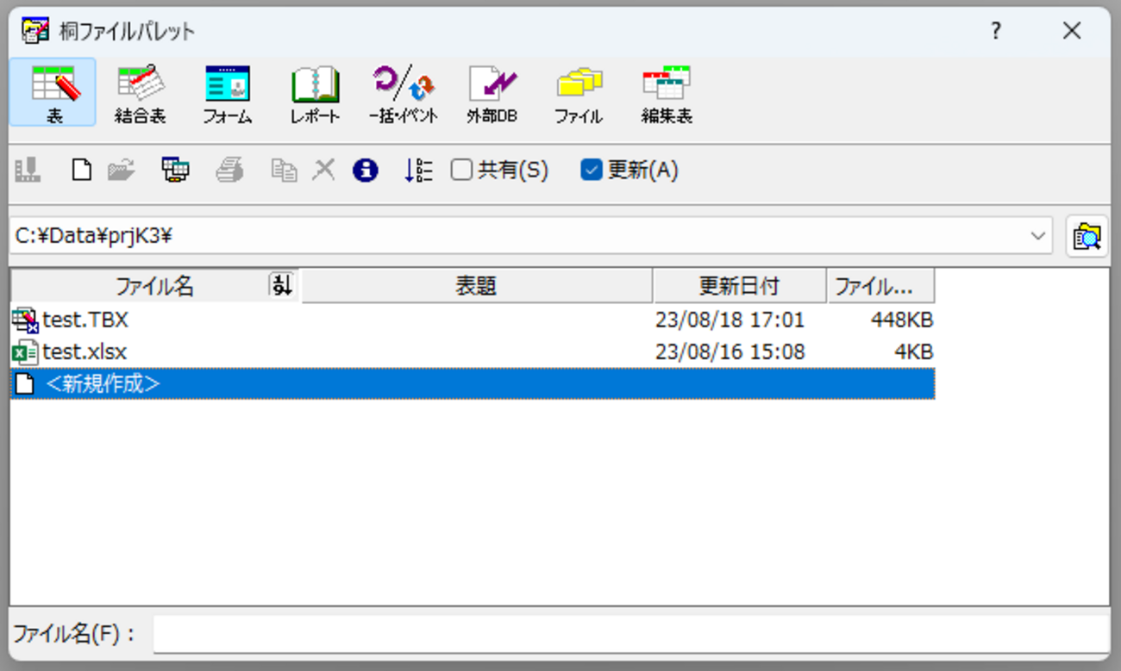The height and width of the screenshot is (671, 1121).
Task: Browse folders with the magnifier folder button
Action: click(x=1087, y=236)
